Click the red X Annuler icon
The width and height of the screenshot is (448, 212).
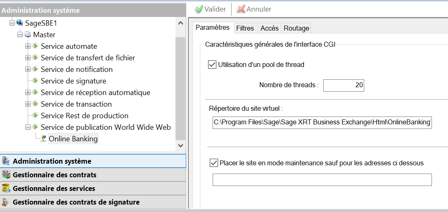coord(241,9)
